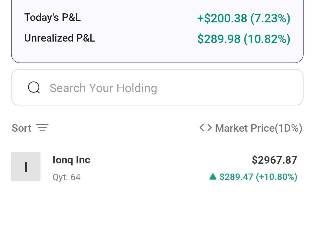Click the $289.98 (10.82%) unrealized value
Screen dimensions: 312x241
(244, 39)
